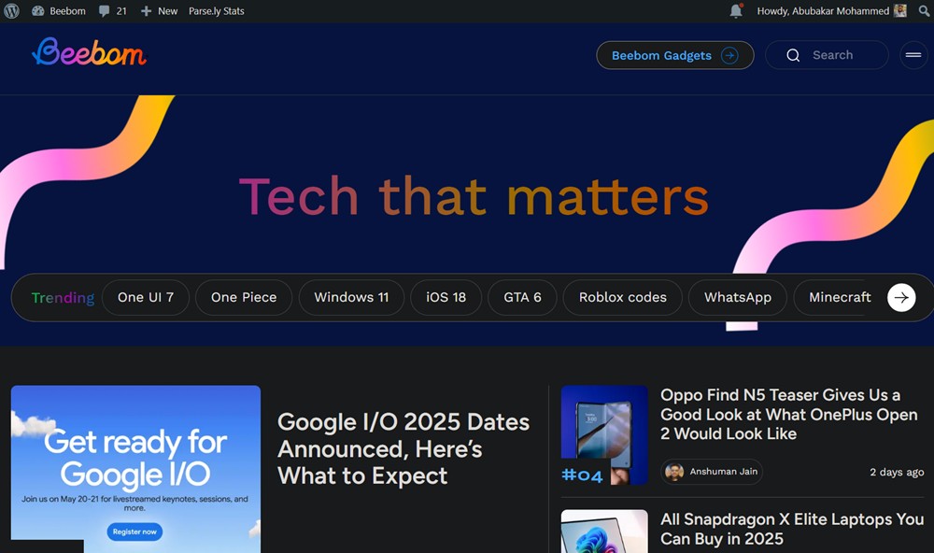This screenshot has height=553, width=934.
Task: Check the notifications bell icon
Action: pos(736,10)
